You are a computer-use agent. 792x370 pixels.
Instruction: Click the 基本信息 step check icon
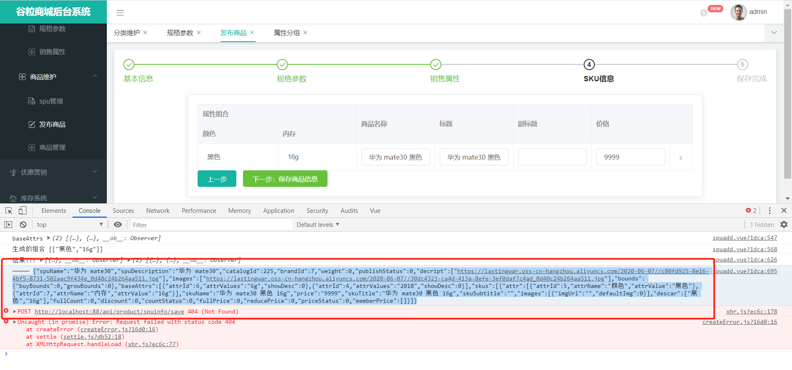129,64
